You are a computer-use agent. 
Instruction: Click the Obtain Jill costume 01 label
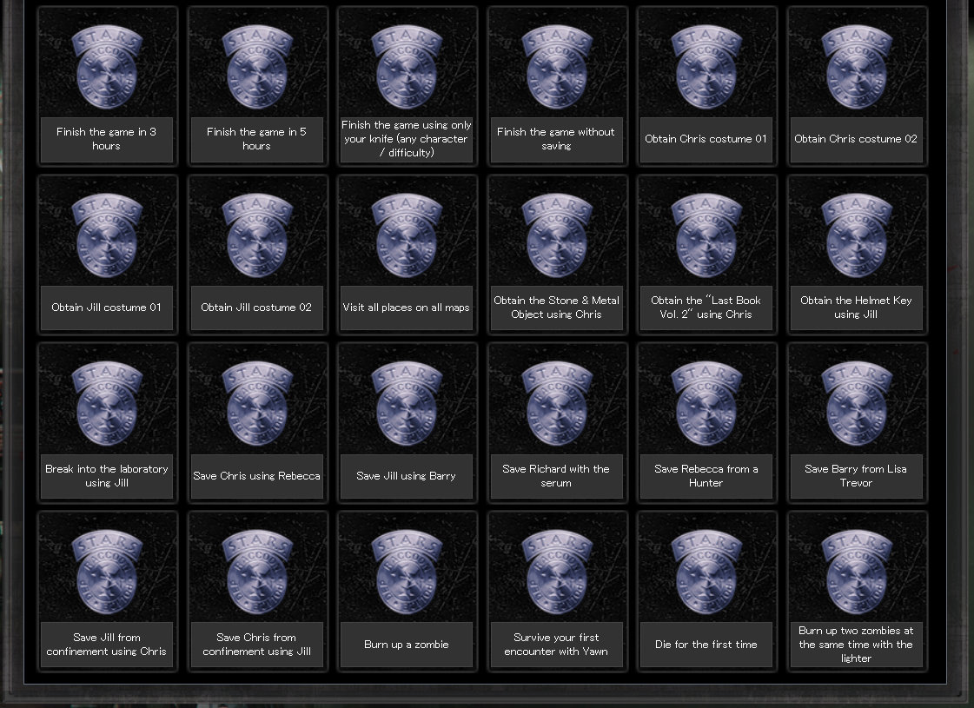pos(108,308)
